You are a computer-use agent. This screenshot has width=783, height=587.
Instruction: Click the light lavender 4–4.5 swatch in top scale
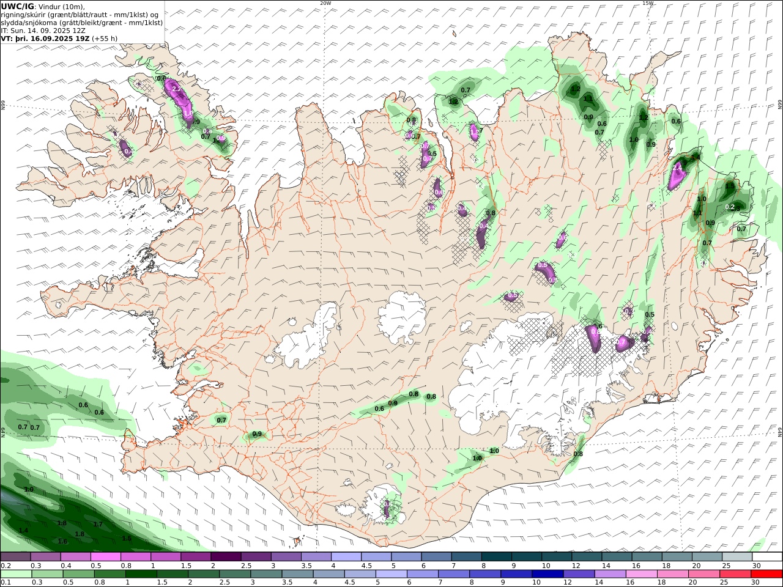346,557
